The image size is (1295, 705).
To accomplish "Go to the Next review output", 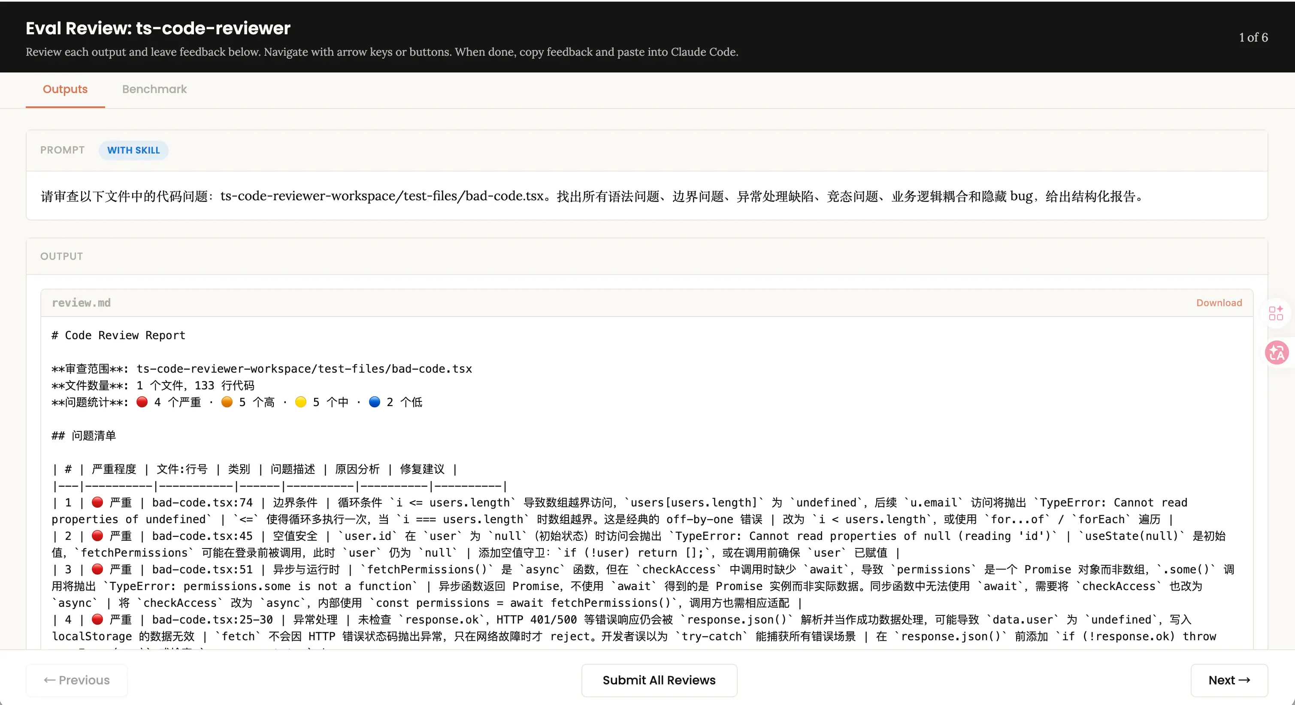I will [1228, 680].
